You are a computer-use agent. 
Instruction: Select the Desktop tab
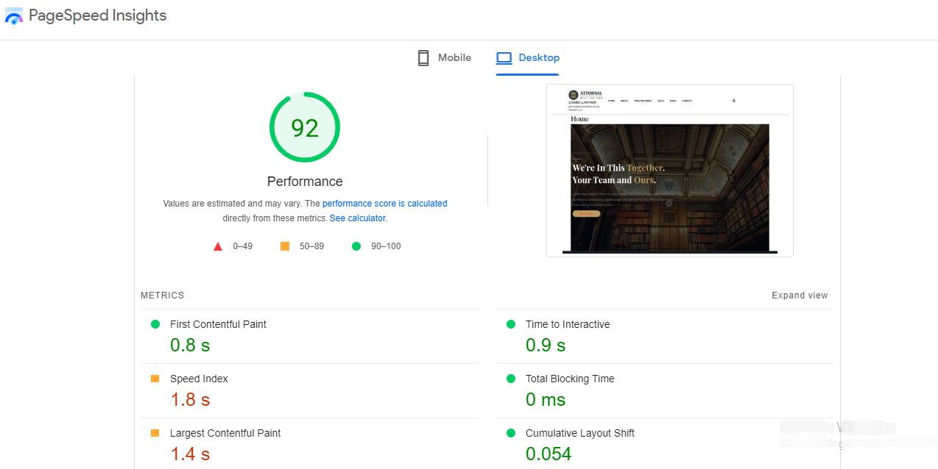528,58
